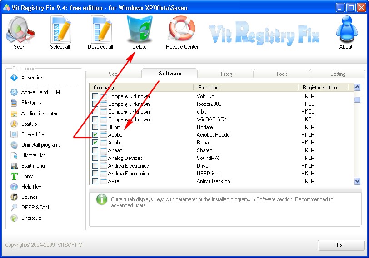Click the Deselect all toolbar icon
This screenshot has height=258, width=369.
[101, 30]
